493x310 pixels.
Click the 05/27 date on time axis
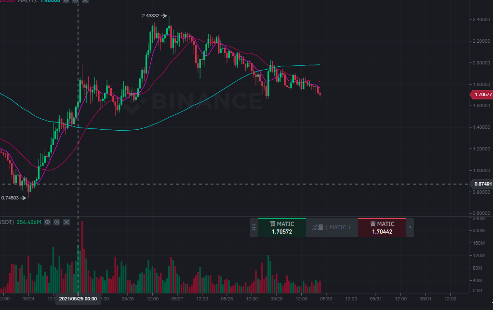point(177,299)
